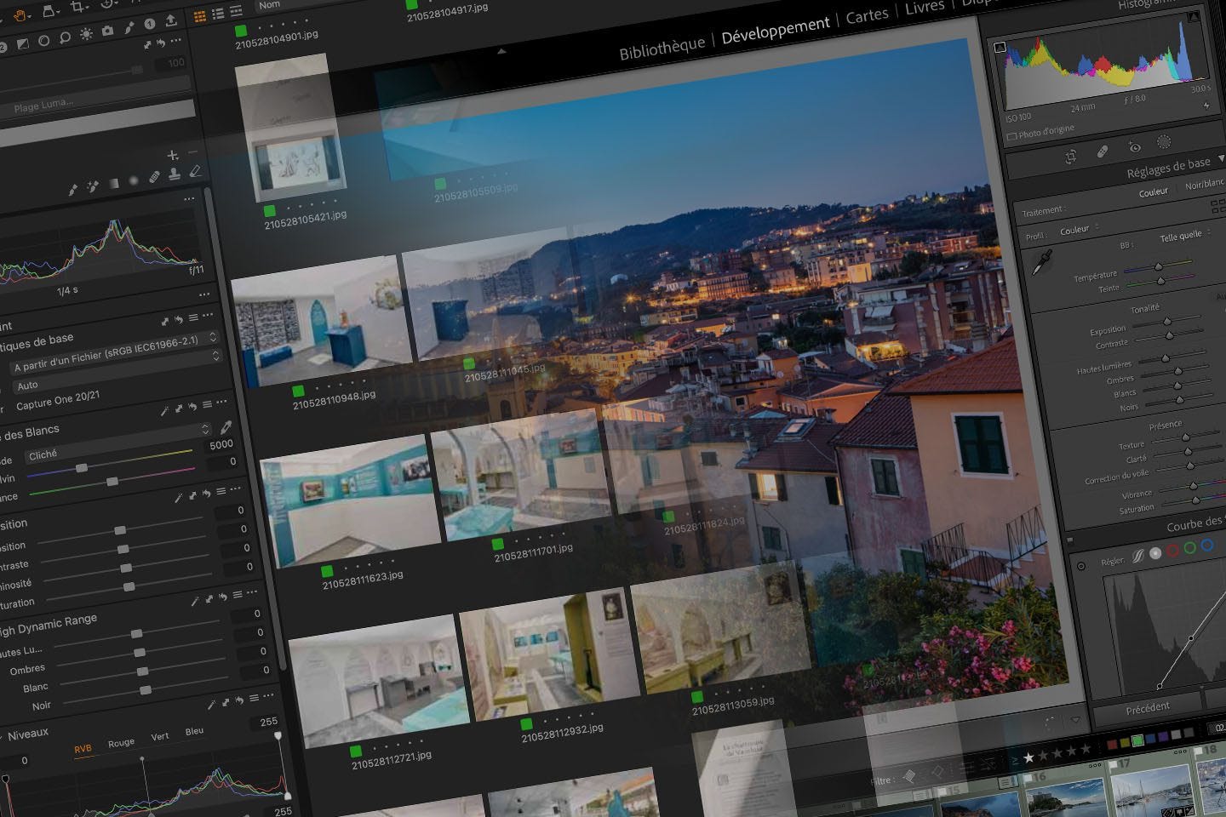
Task: Open the Export upload tool tab
Action: click(171, 20)
